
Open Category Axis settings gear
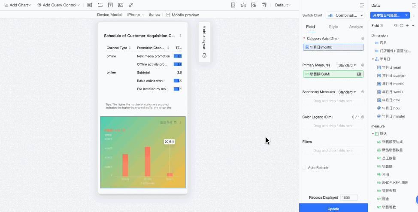tap(362, 38)
